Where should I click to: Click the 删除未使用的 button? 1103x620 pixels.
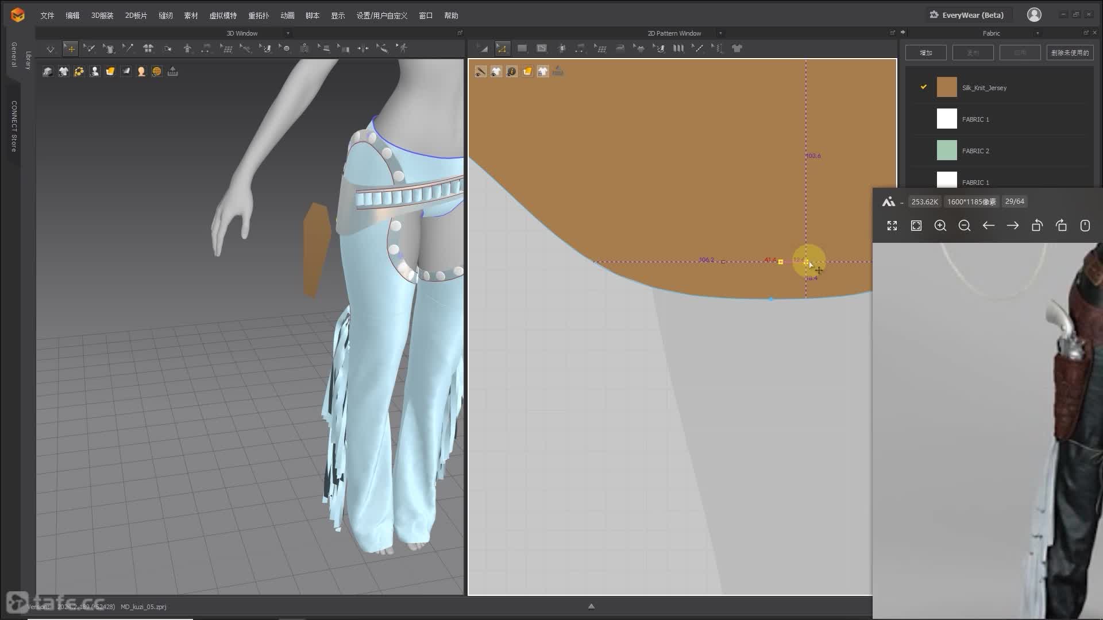click(x=1070, y=53)
